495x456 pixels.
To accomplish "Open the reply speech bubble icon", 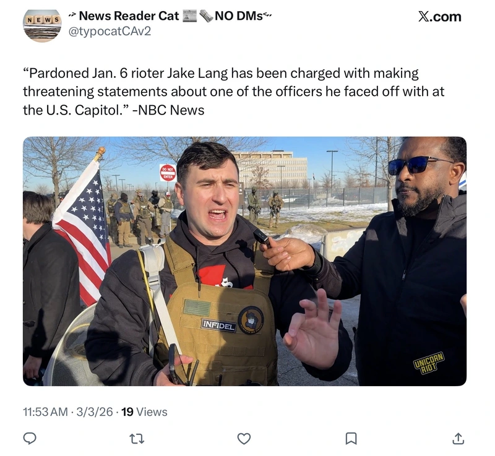I will [30, 438].
